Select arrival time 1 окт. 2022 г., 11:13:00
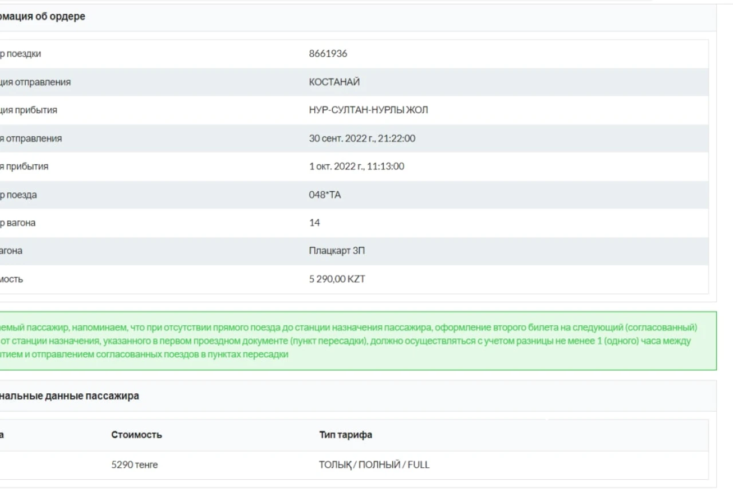 coord(356,167)
